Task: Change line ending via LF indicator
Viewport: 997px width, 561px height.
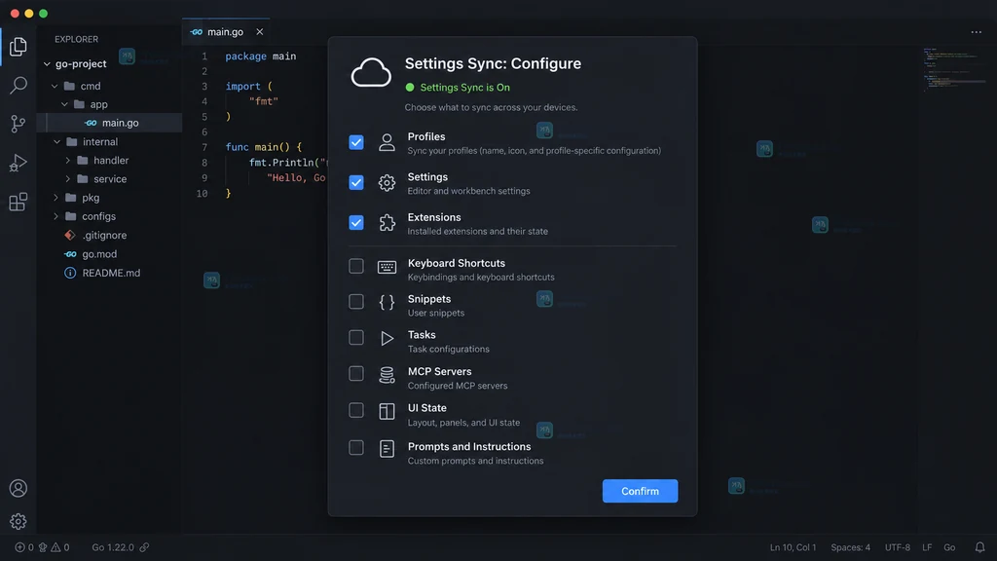Action: [927, 547]
